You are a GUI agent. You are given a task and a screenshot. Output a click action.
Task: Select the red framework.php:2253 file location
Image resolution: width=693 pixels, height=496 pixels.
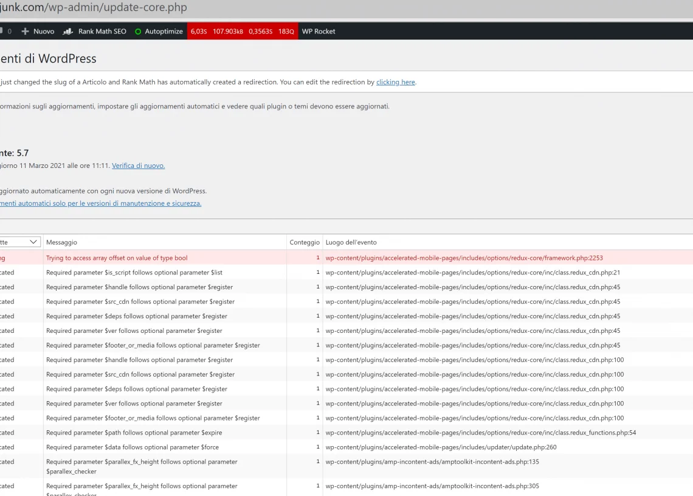[x=464, y=258]
